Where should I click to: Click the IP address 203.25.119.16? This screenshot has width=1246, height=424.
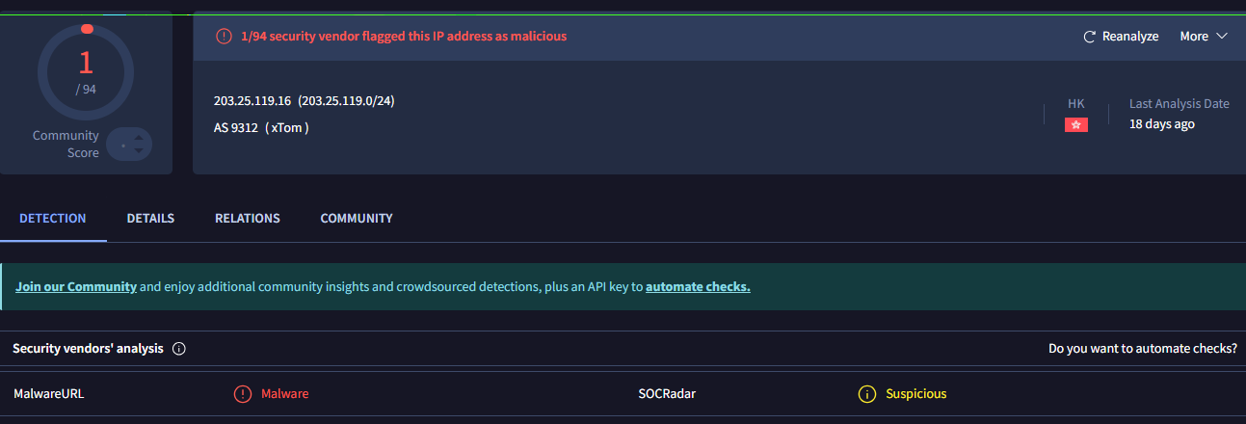tap(252, 101)
